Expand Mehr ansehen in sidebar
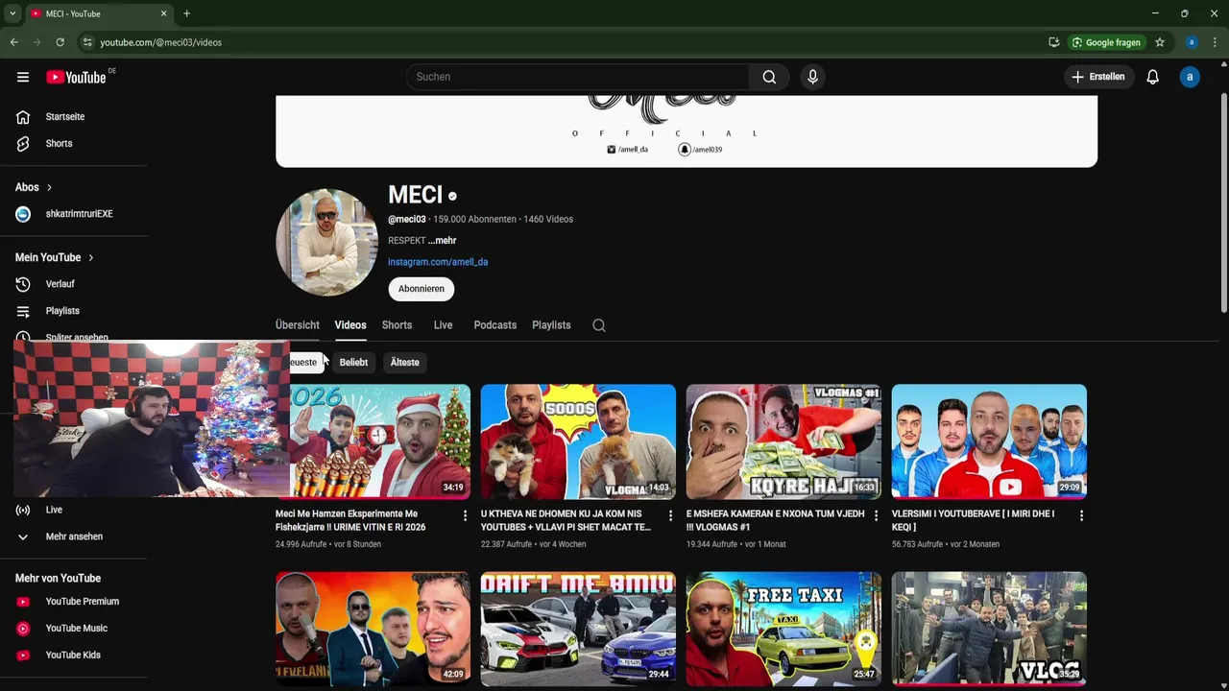The width and height of the screenshot is (1229, 691). click(73, 536)
